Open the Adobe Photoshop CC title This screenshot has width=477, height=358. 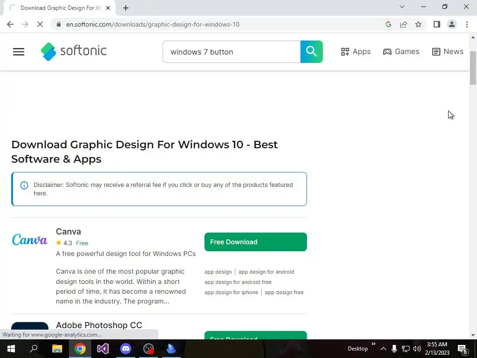pyautogui.click(x=99, y=325)
